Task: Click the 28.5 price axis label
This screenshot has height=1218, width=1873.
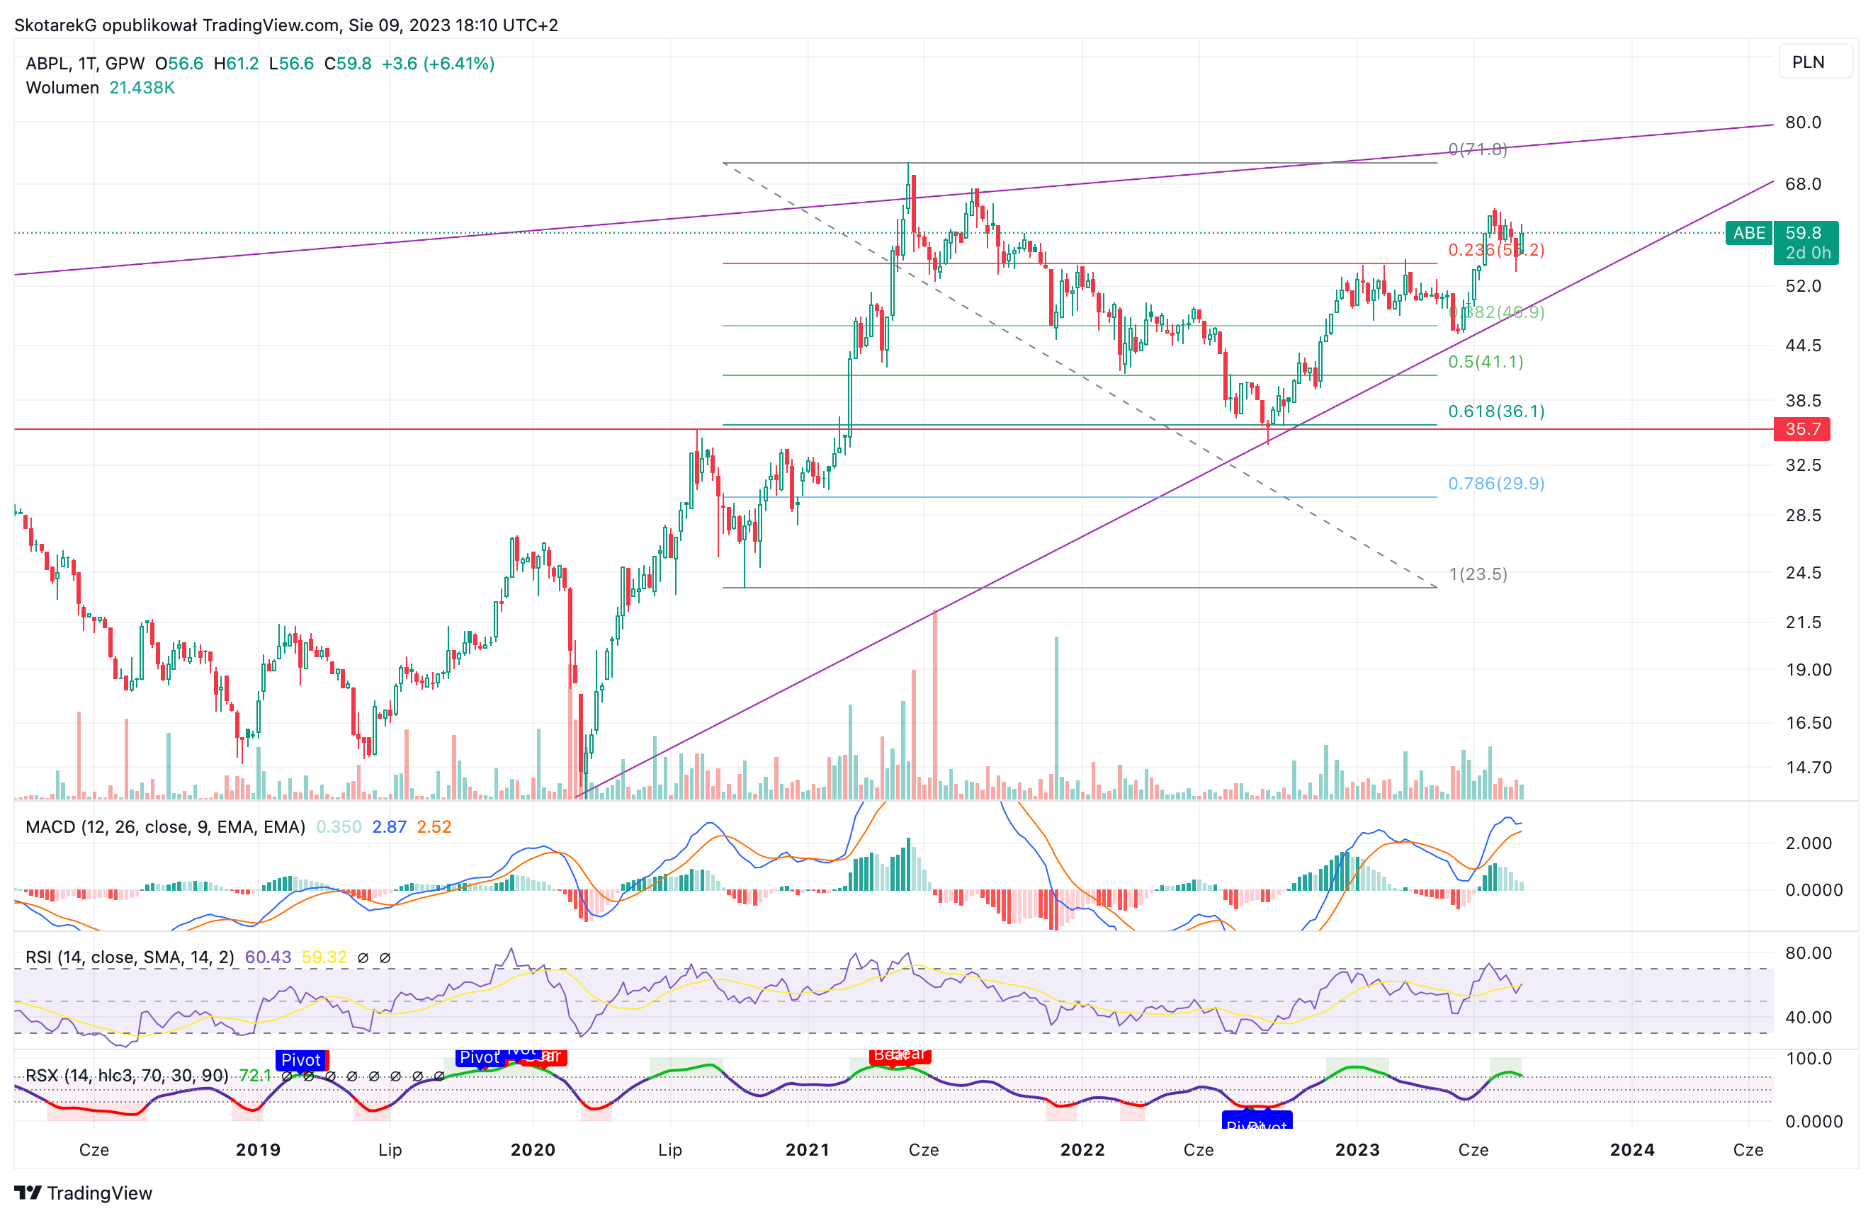Action: pyautogui.click(x=1803, y=516)
